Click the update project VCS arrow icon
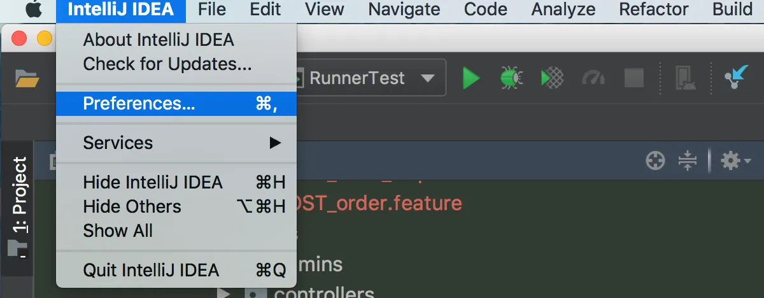The image size is (764, 298). coord(735,78)
